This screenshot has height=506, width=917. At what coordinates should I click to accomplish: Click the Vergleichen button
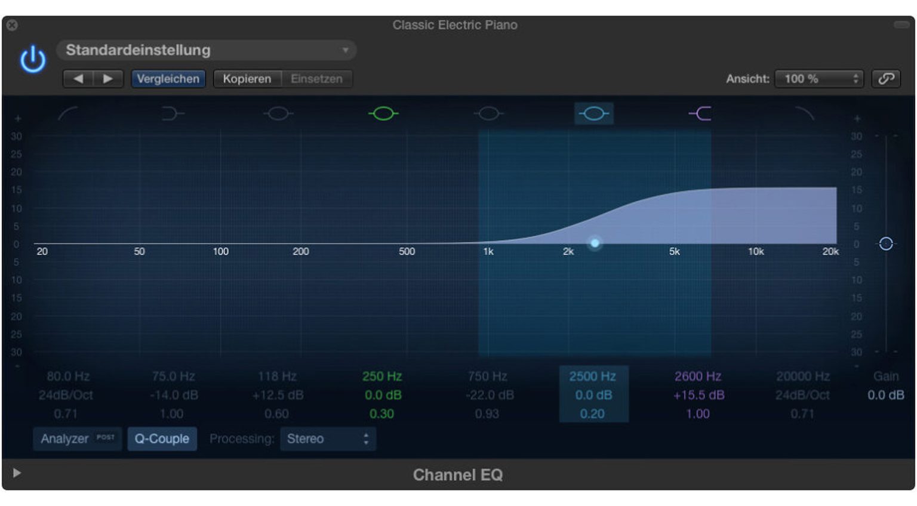(168, 78)
